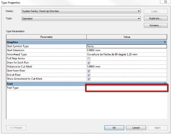Uncheck End at Riser
Image resolution: width=171 pixels, height=134 pixels.
(89, 75)
